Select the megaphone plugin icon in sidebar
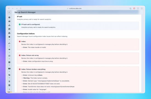151x99 pixels. (x=9, y=50)
